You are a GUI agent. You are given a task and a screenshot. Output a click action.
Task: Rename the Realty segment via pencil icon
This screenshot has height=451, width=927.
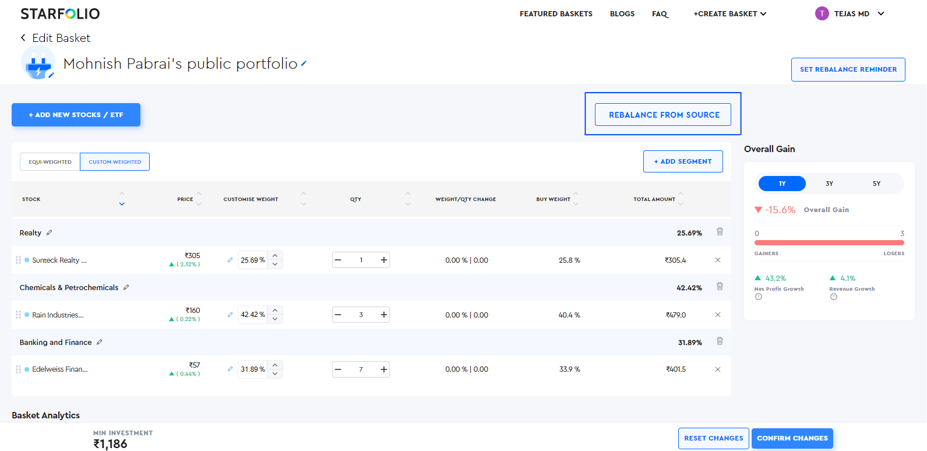pos(50,232)
